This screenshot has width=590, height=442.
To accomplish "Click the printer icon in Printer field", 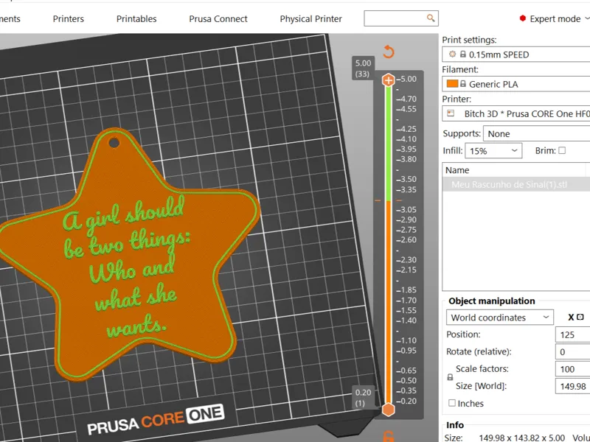I will pos(451,113).
